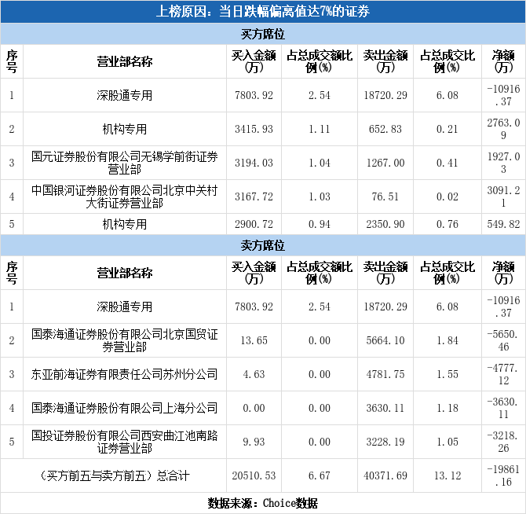The width and height of the screenshot is (526, 514).
Task: Select buy amount 3194.03
Action: (254, 163)
